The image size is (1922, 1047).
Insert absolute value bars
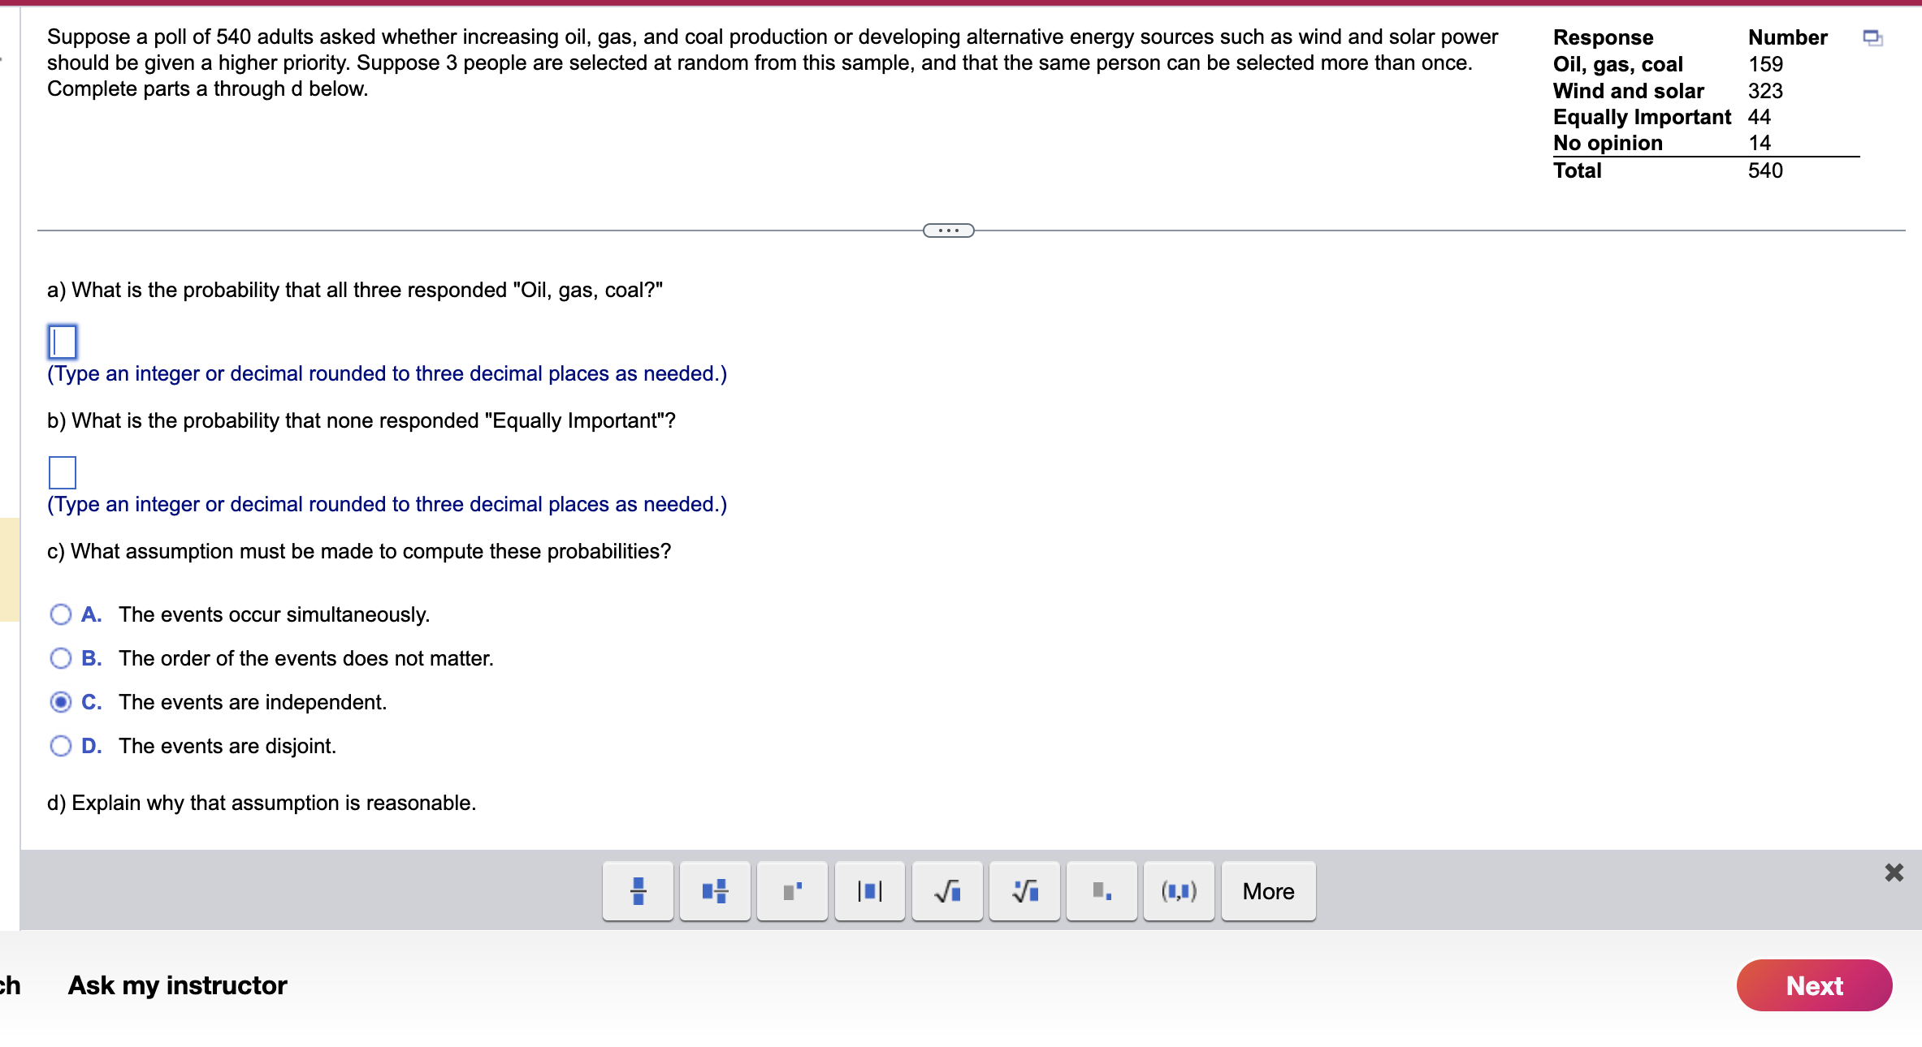(870, 891)
